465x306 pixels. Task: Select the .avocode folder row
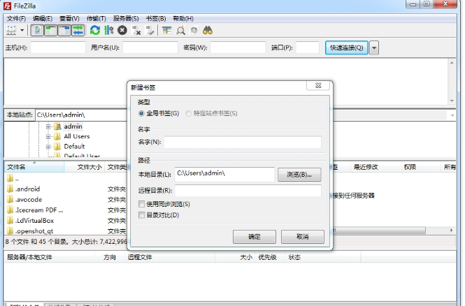(66, 200)
